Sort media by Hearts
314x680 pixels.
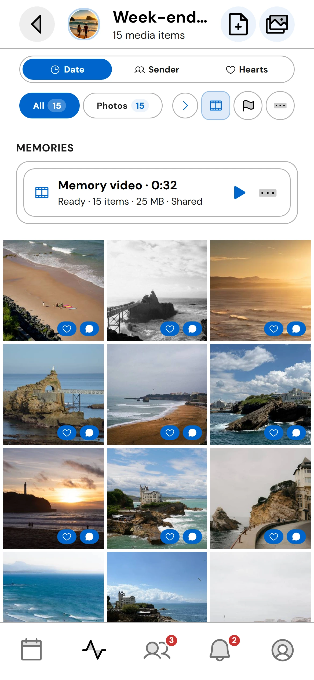coord(247,70)
